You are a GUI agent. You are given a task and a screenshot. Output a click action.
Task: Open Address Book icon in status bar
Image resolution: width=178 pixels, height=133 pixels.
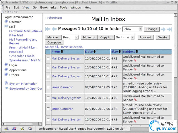30,129
